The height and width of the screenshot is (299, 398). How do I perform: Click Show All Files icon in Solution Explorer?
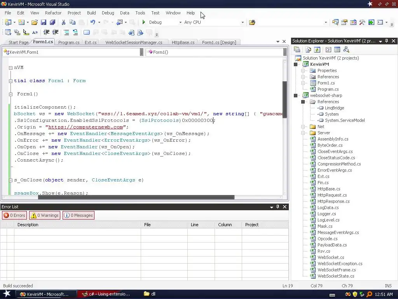[x=308, y=49]
